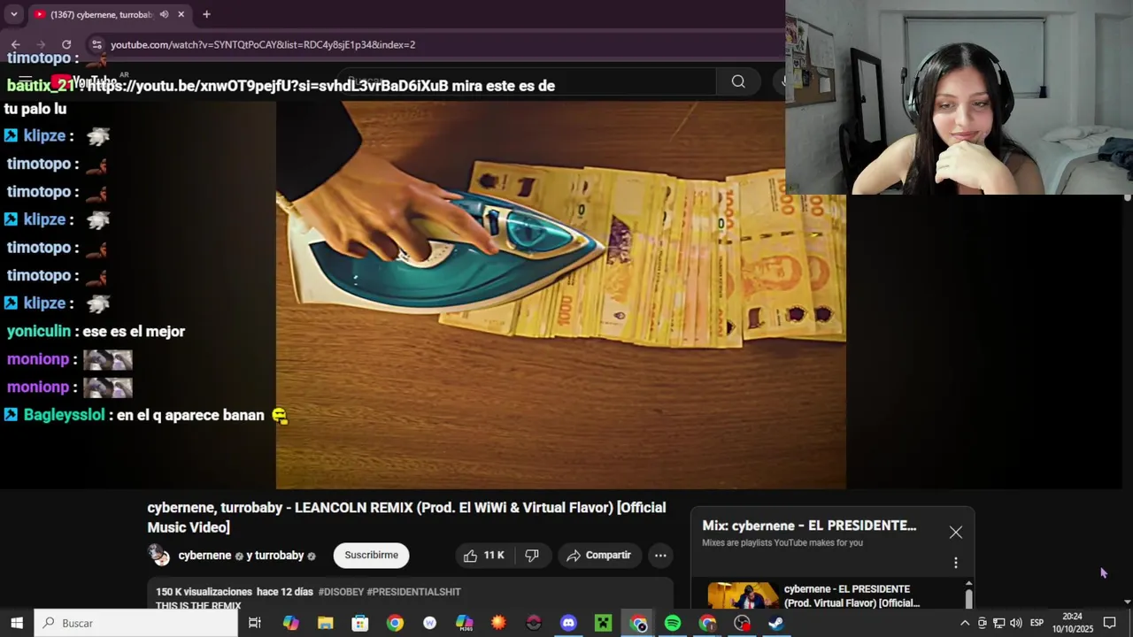Switch the ESP input language
Screen dimensions: 1133x637
pos(1037,623)
